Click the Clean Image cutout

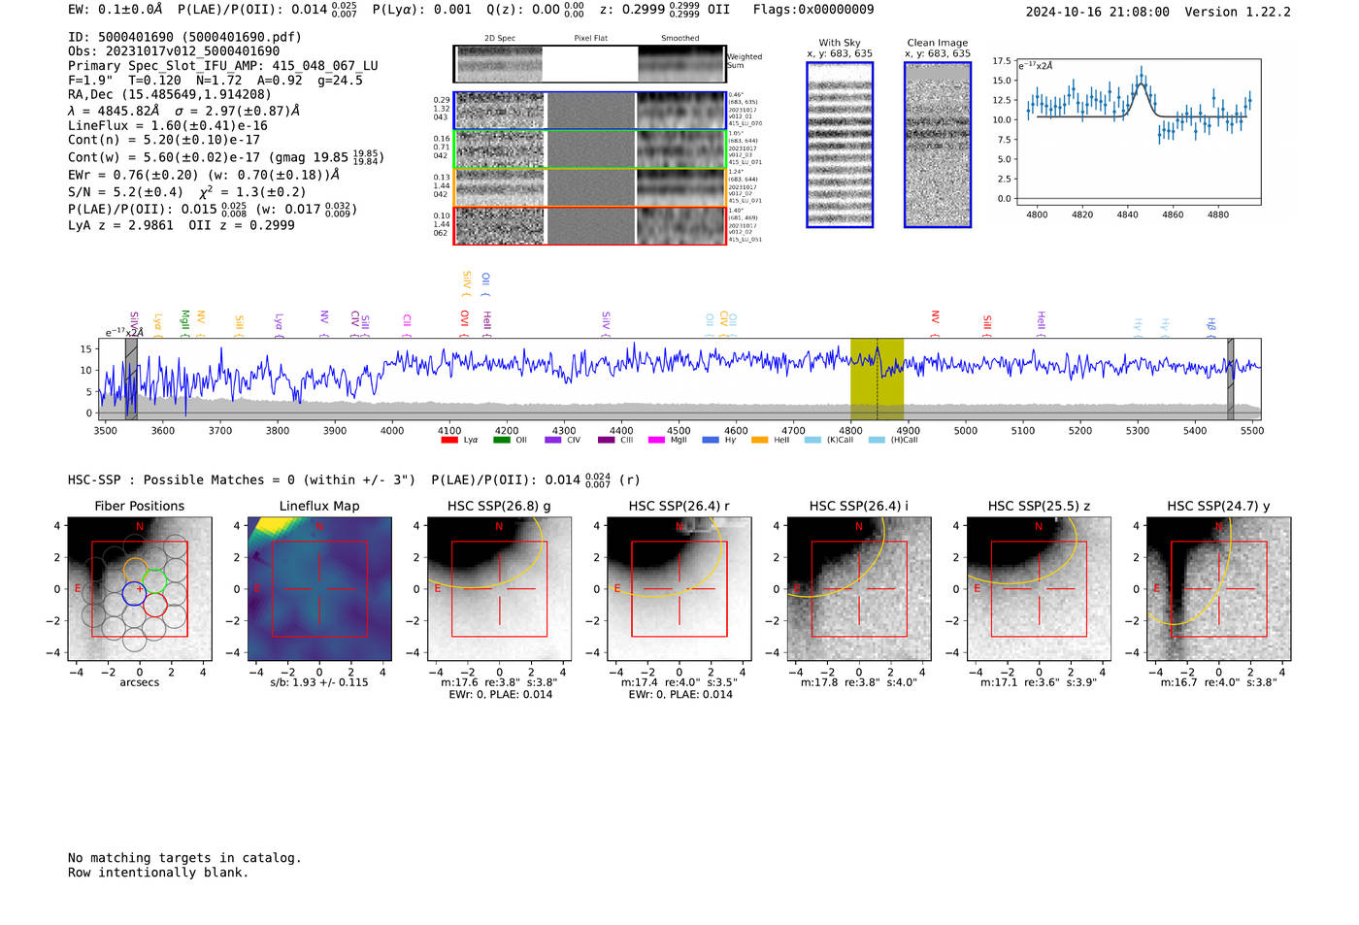938,145
